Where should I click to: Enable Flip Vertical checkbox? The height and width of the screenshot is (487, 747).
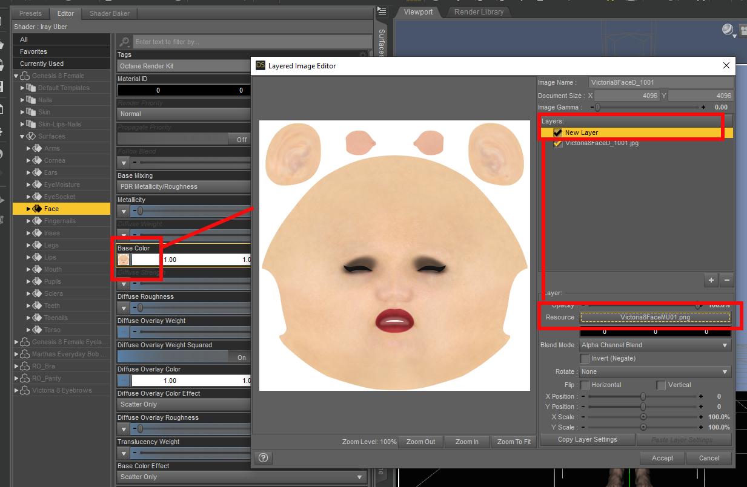pyautogui.click(x=661, y=385)
